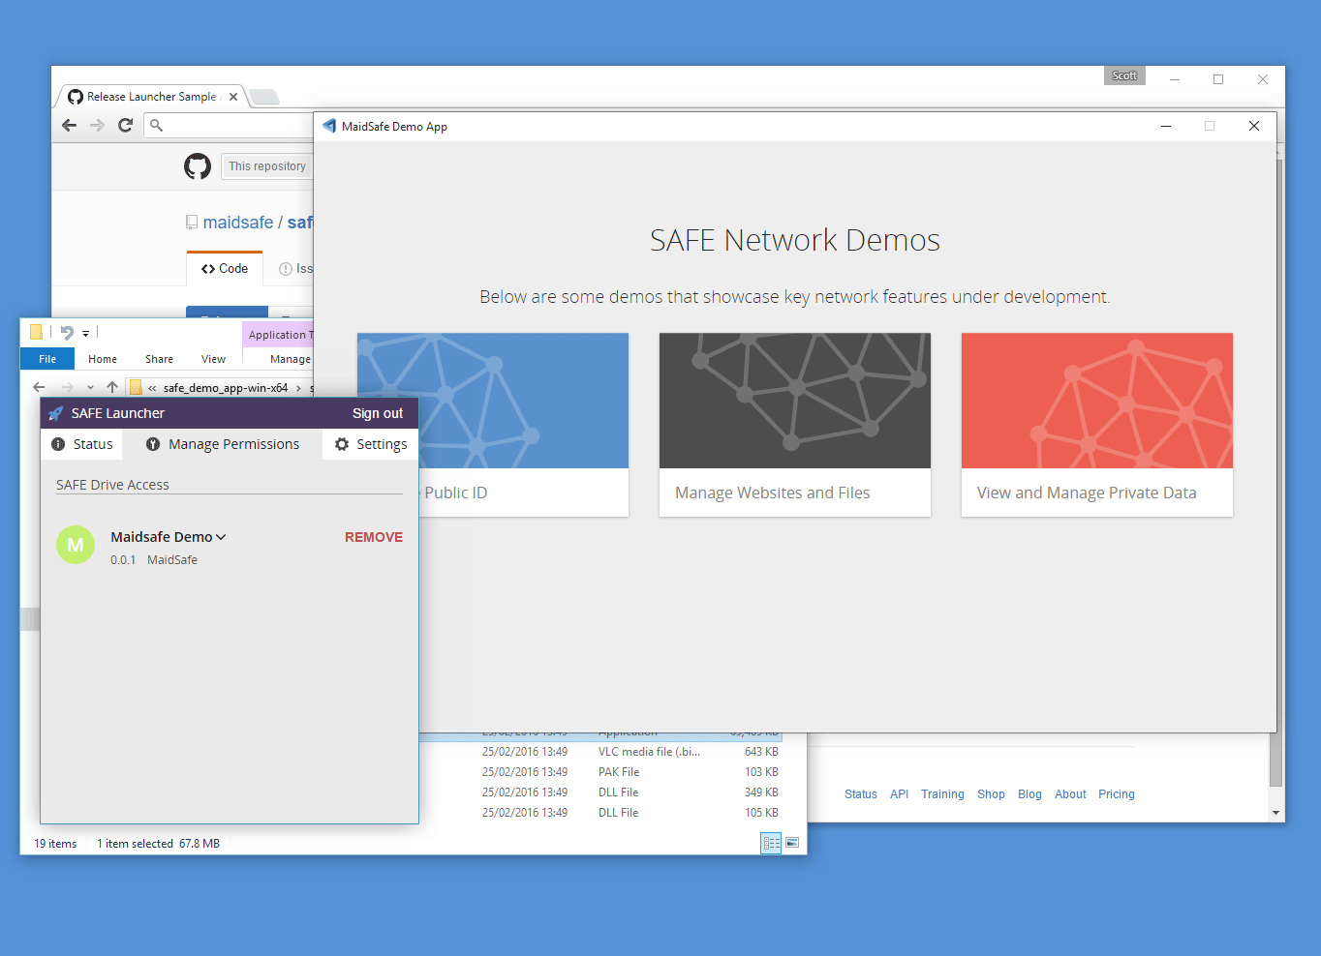The width and height of the screenshot is (1321, 956).
Task: Click the File Explorer folder icon in title bar
Action: pos(36,332)
